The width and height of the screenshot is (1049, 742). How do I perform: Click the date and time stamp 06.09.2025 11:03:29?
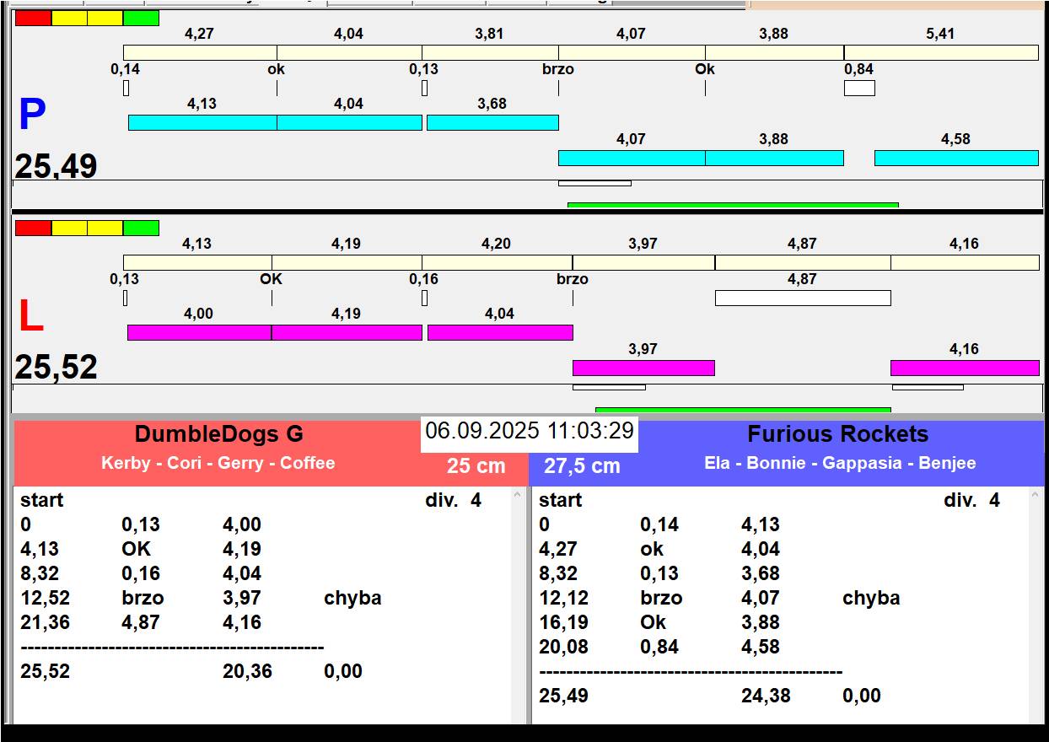pos(530,431)
